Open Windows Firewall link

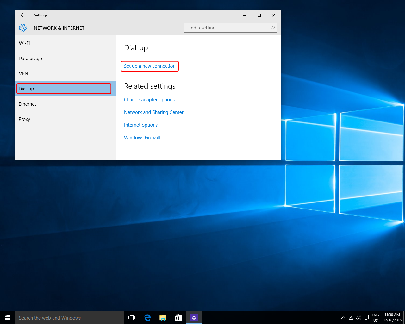142,138
